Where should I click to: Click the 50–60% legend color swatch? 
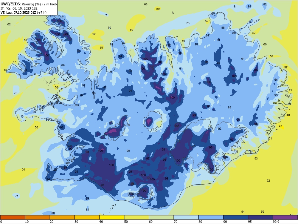pos(137,217)
